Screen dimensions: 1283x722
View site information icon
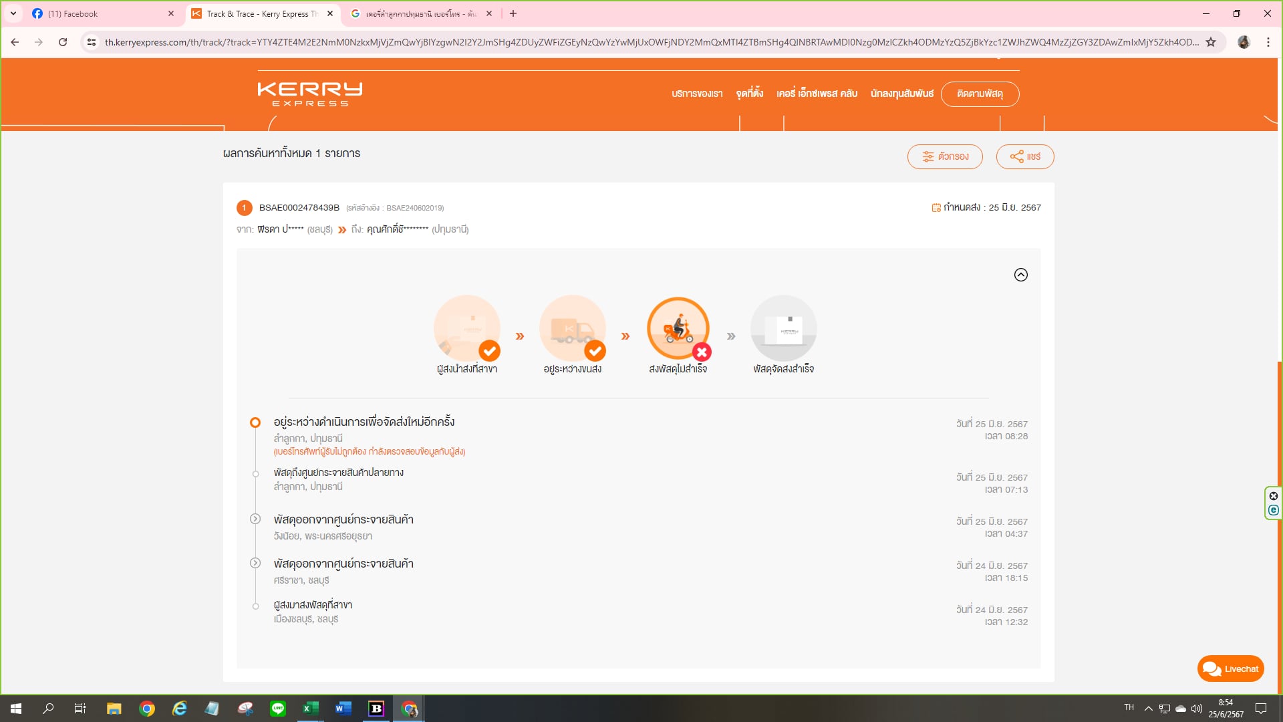92,42
